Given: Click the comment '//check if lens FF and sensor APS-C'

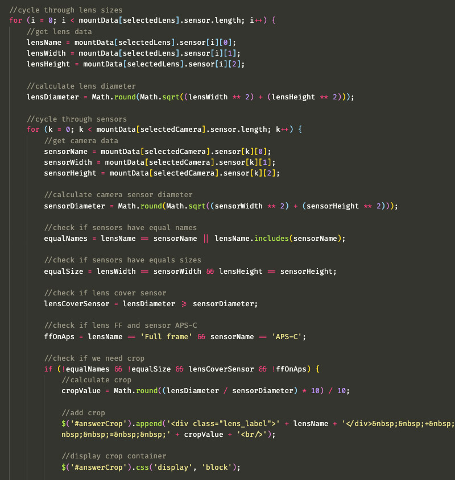Looking at the screenshot, I should [x=121, y=325].
